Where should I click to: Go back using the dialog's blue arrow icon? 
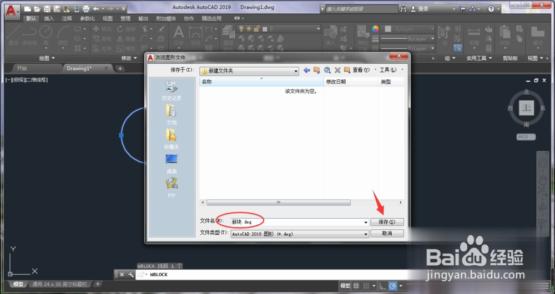click(306, 70)
